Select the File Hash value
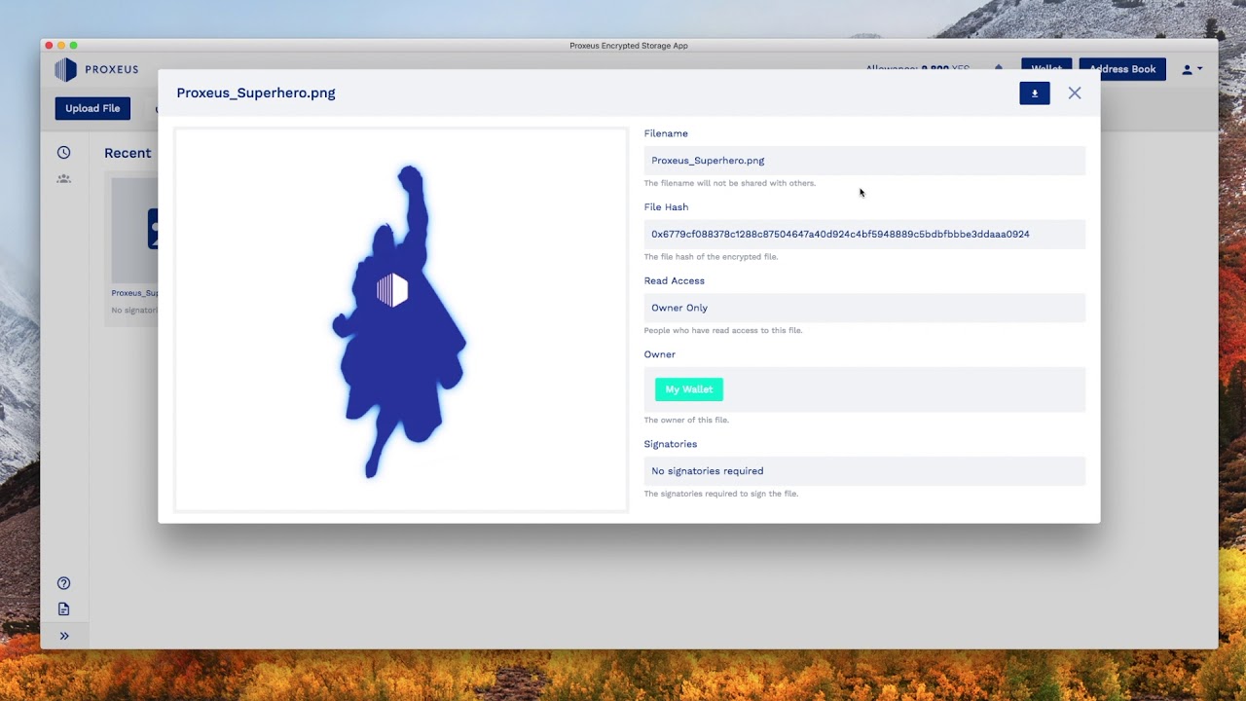Viewport: 1246px width, 701px height. 840,235
